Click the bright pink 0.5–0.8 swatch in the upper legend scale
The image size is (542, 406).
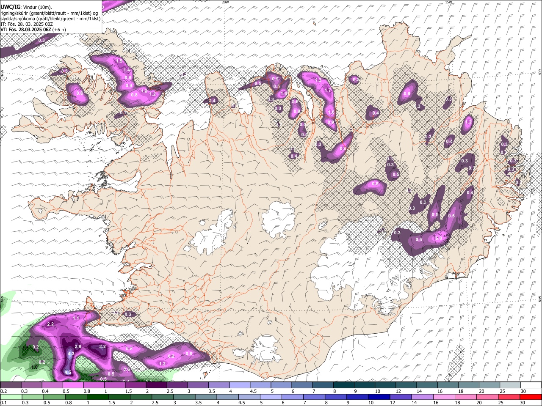pos(73,385)
